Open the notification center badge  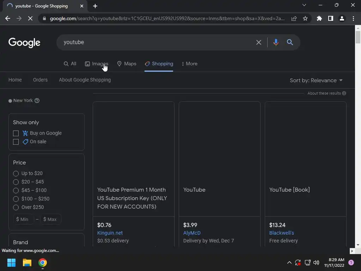(351, 263)
